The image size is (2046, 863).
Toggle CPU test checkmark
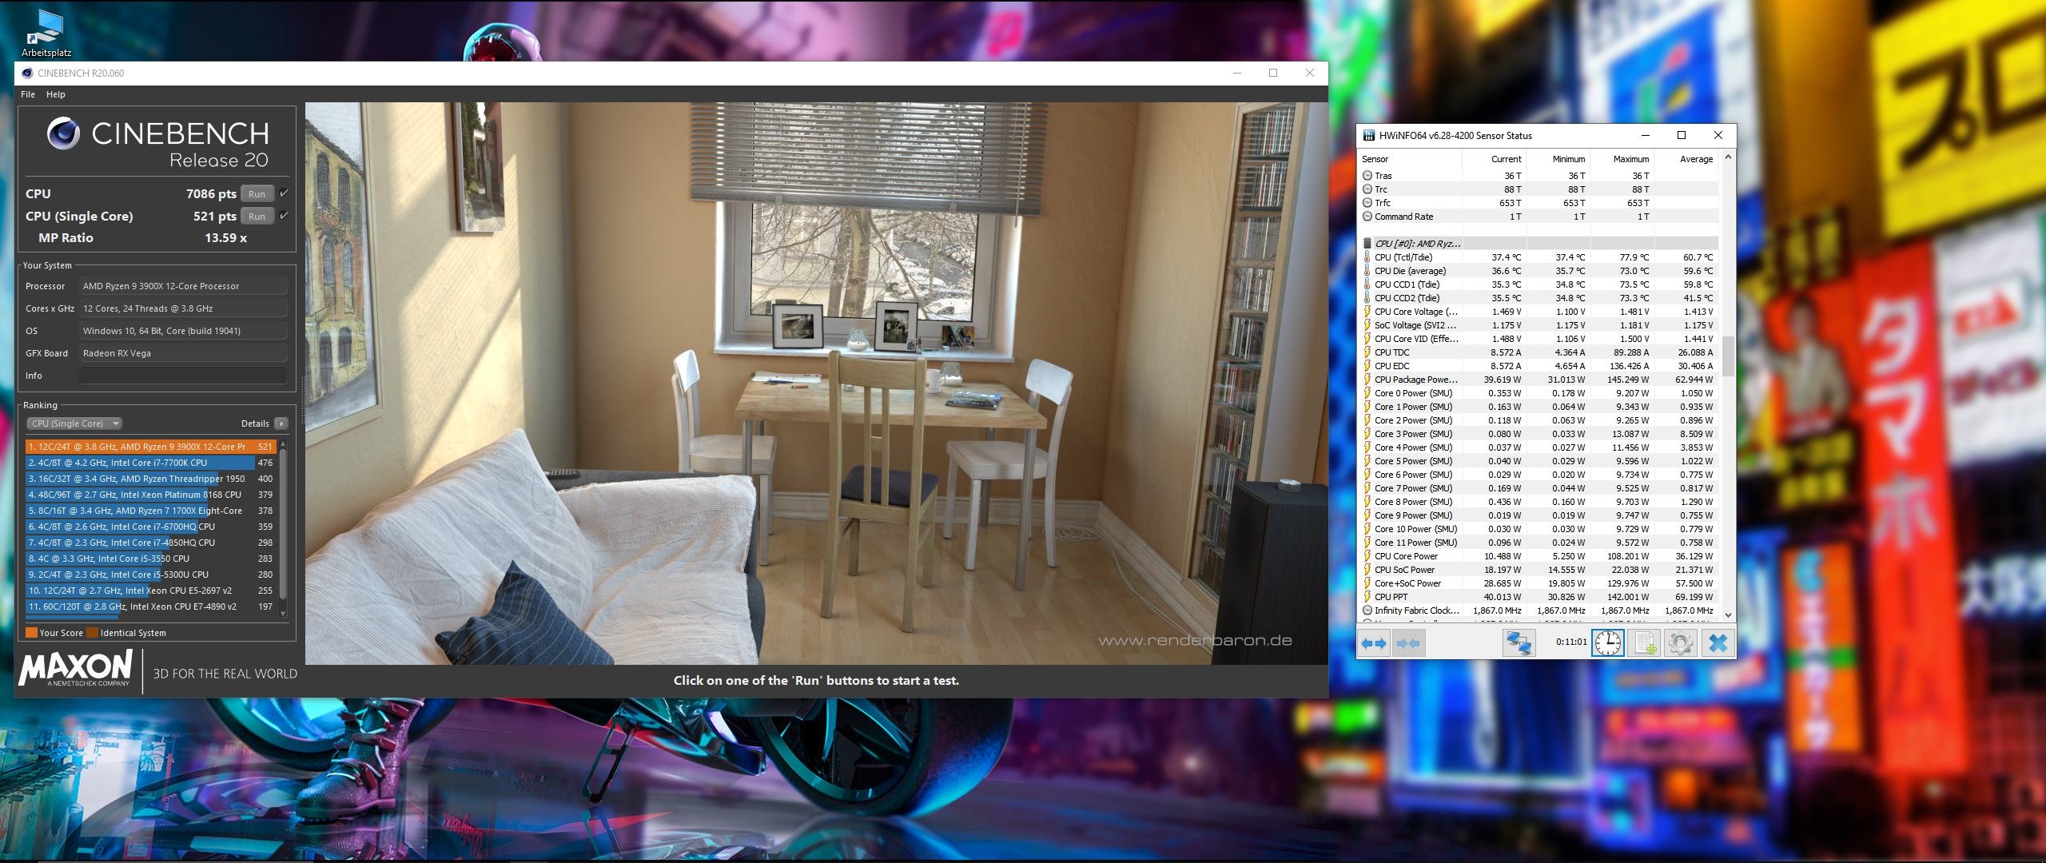pos(284,193)
